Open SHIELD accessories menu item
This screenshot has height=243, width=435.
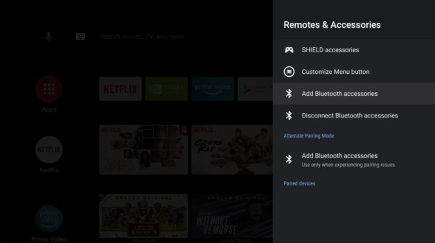(x=354, y=50)
